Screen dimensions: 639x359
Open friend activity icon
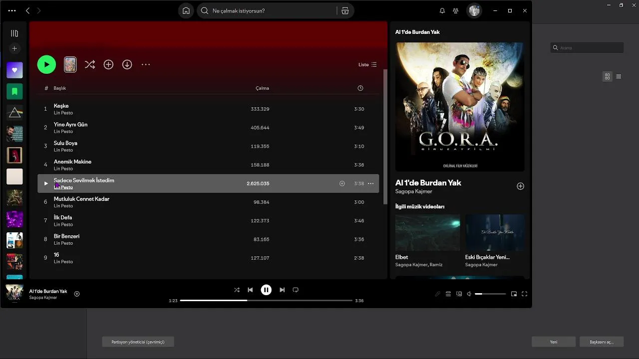456,10
